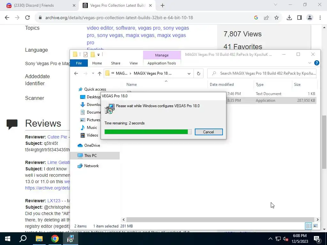Select OneDrive in navigation pane

pos(92,145)
